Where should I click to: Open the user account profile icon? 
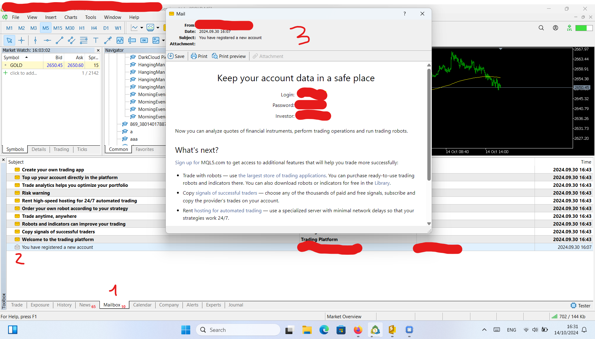(556, 28)
